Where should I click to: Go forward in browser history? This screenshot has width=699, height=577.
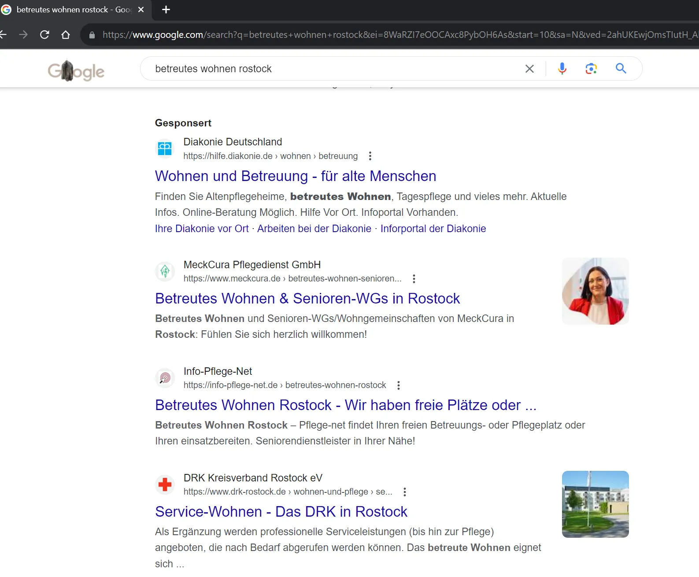[x=23, y=34]
